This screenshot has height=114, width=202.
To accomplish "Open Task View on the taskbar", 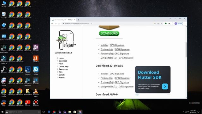I will click(44, 112).
